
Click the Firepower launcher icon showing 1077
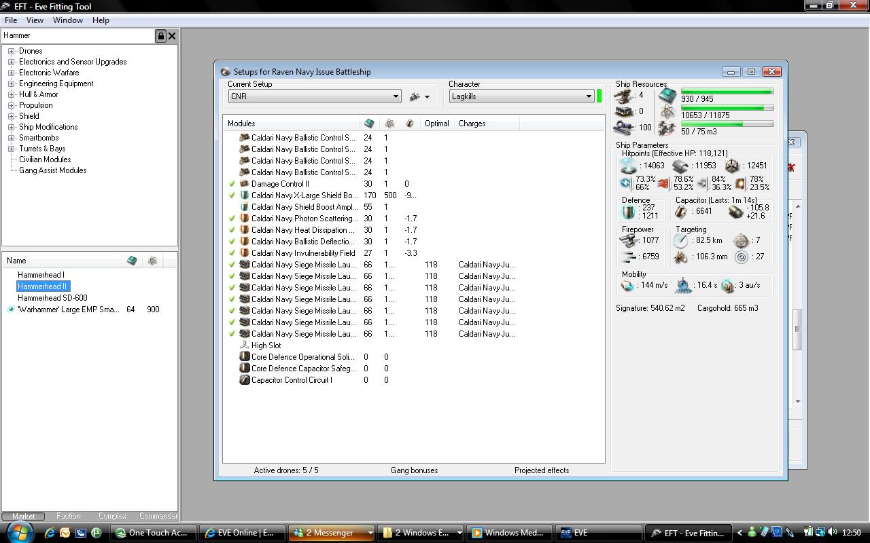click(629, 240)
